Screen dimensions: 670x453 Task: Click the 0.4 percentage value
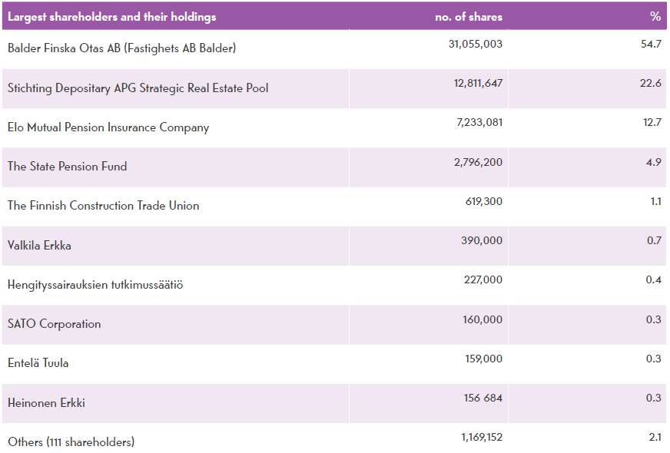654,279
